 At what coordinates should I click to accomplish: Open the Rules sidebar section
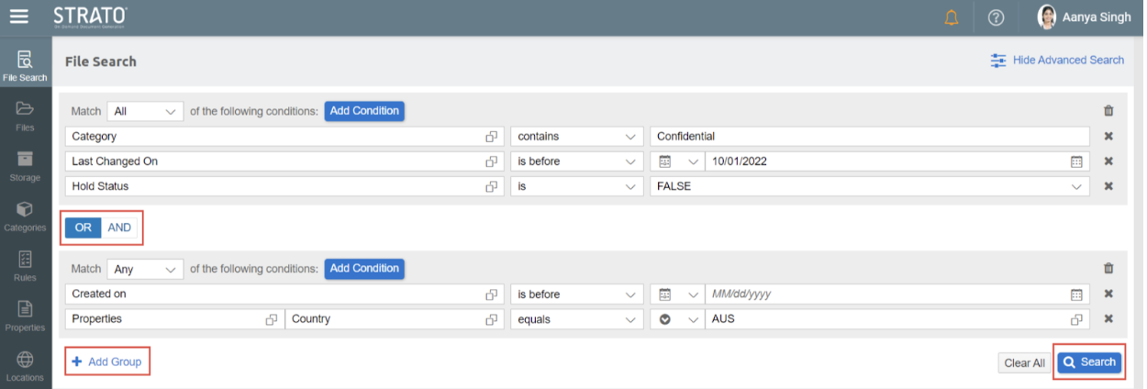(x=25, y=266)
